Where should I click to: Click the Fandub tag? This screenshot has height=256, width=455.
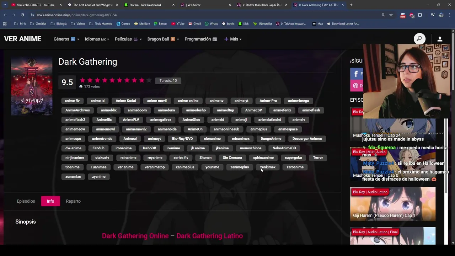(98, 148)
